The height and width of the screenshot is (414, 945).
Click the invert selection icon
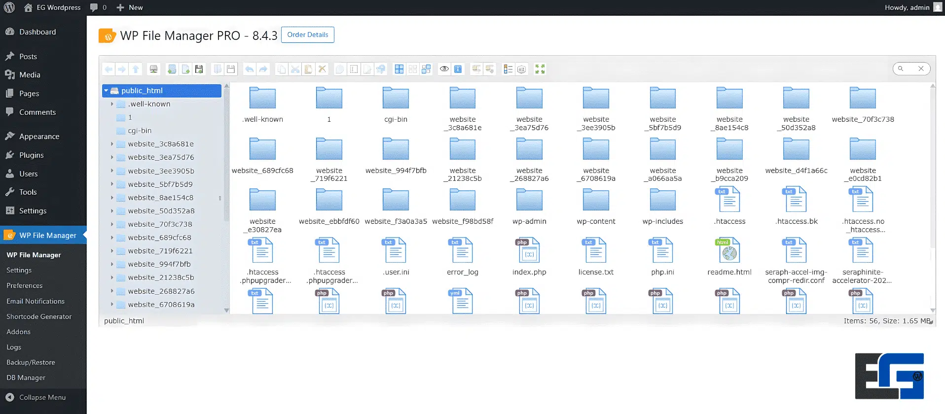(427, 69)
